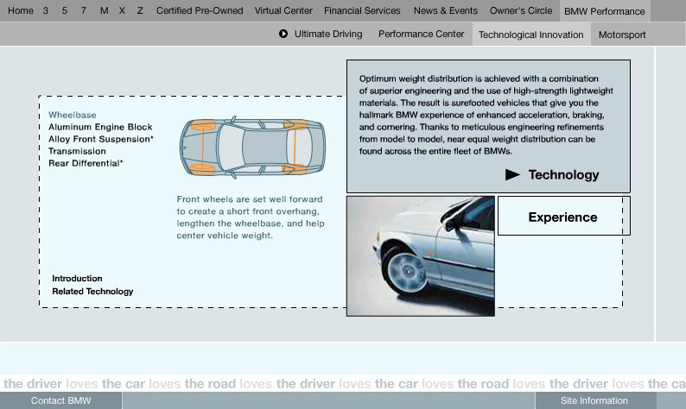Click the Technology heading

(x=563, y=175)
